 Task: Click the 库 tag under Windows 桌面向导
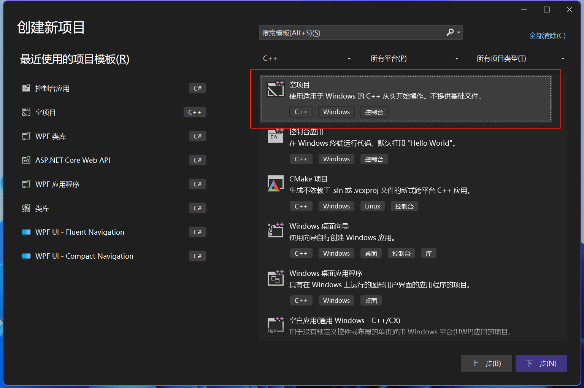(429, 253)
